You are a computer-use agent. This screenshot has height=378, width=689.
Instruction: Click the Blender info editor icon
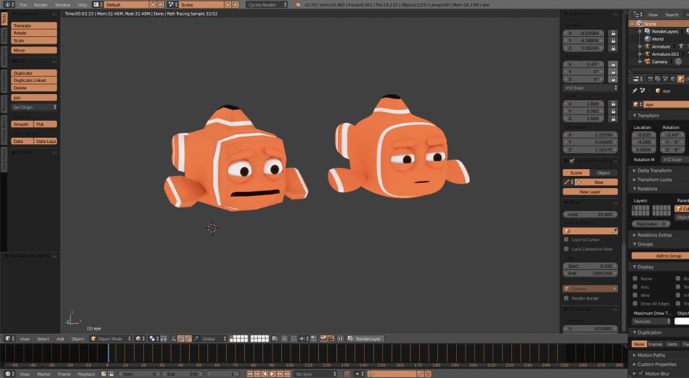tap(7, 5)
